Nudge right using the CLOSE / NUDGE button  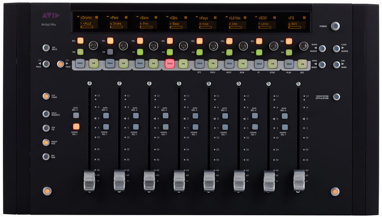(337, 49)
